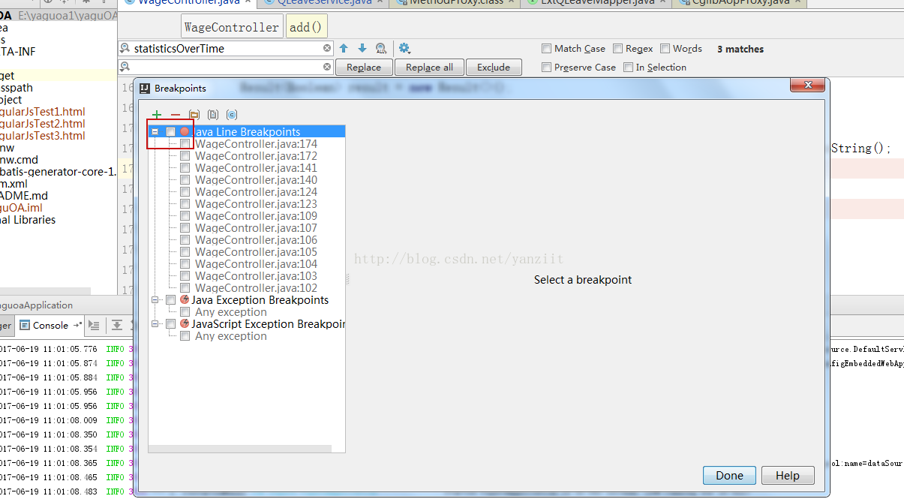This screenshot has height=502, width=904.
Task: Click the replace input field
Action: point(225,67)
